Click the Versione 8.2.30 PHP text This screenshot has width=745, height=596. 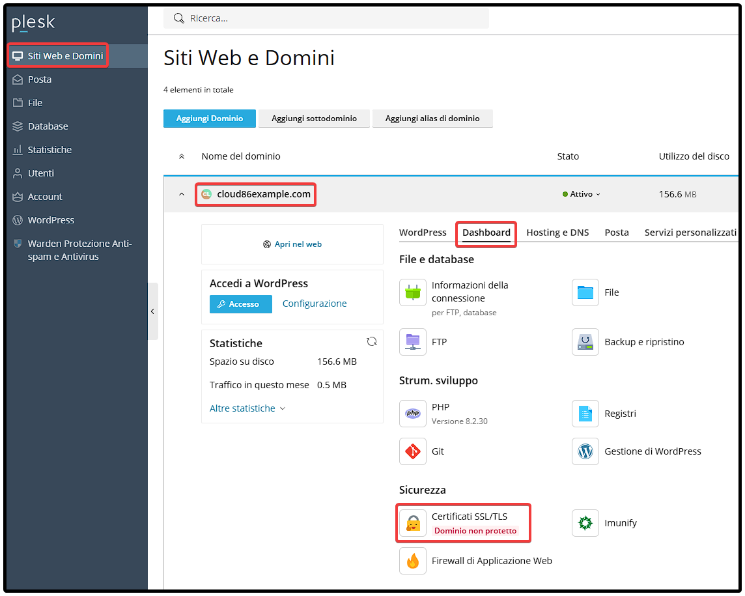(460, 421)
